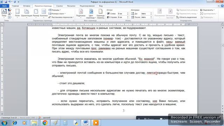
Task: Open Колонки columns menu
Action: 44,13
